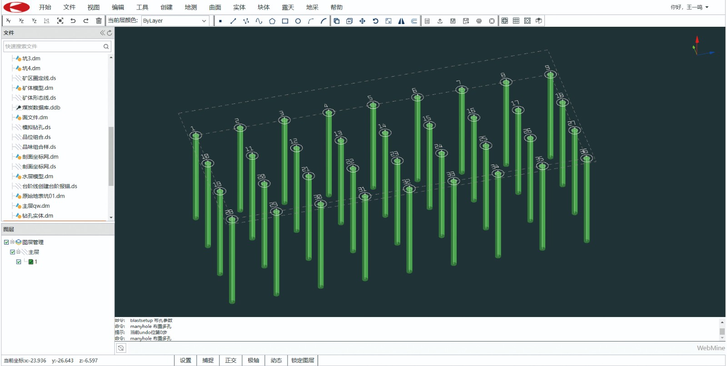Click the globe wireframe icon

coord(504,21)
